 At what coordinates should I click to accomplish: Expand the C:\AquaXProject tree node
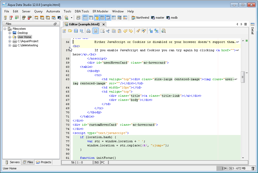click(x=10, y=41)
